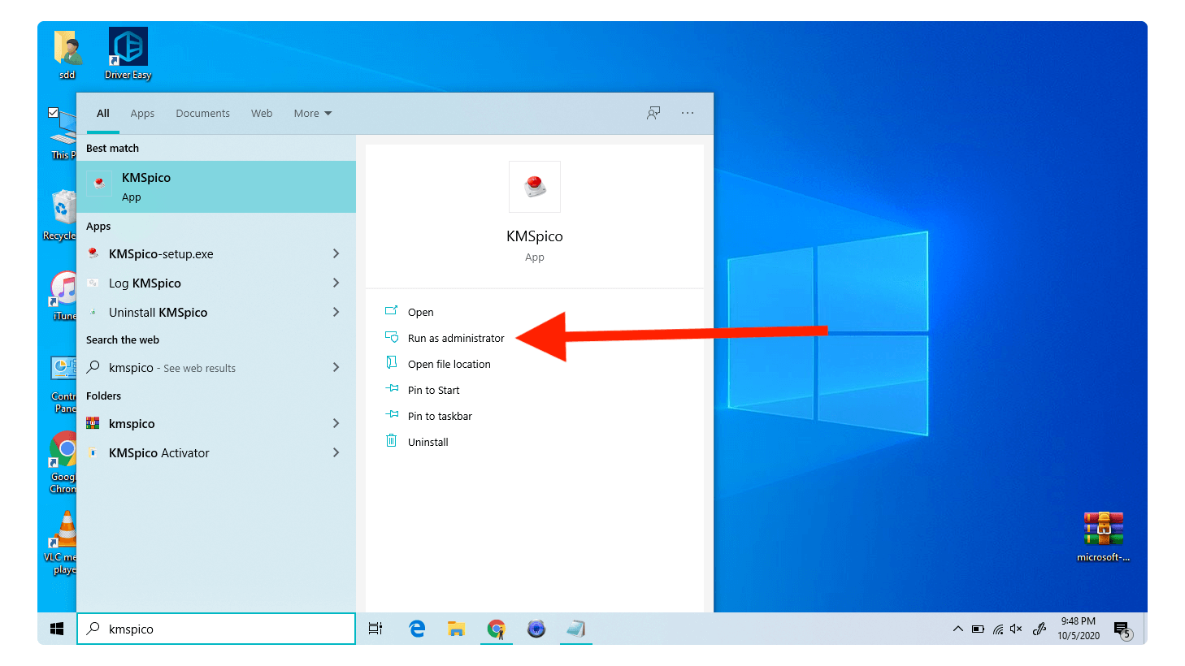Select the Google Chrome desktop shortcut
The height and width of the screenshot is (666, 1185).
63,462
